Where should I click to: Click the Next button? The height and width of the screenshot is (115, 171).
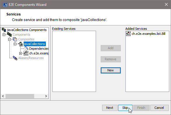pyautogui.click(x=110, y=108)
